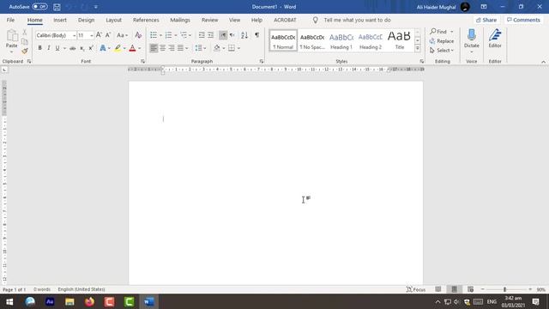This screenshot has width=549, height=309.
Task: Open the File tab
Action: click(x=10, y=20)
